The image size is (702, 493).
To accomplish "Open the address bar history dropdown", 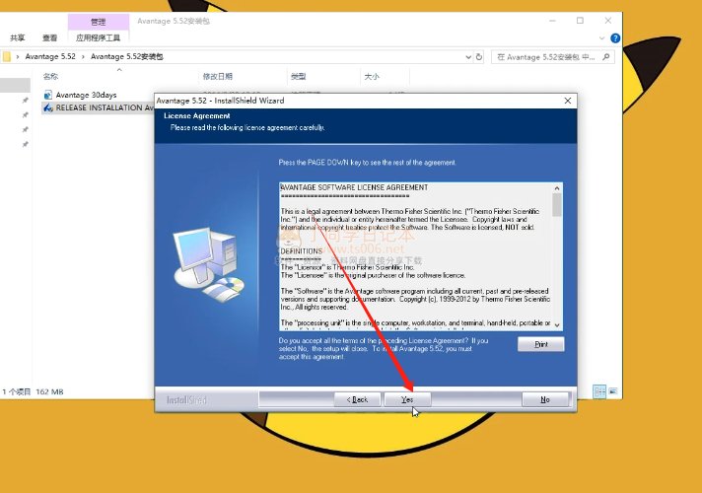I will (x=468, y=57).
